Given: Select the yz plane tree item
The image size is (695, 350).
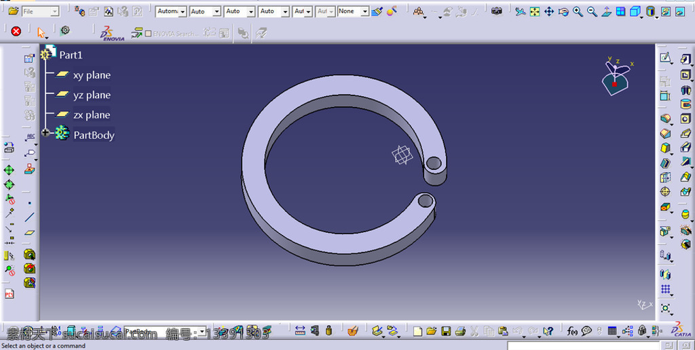Looking at the screenshot, I should click(92, 95).
